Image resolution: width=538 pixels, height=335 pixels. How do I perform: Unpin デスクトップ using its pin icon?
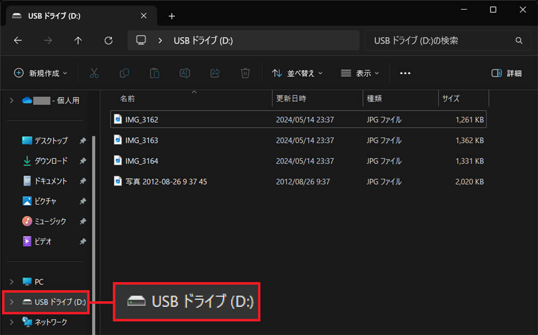click(x=82, y=140)
